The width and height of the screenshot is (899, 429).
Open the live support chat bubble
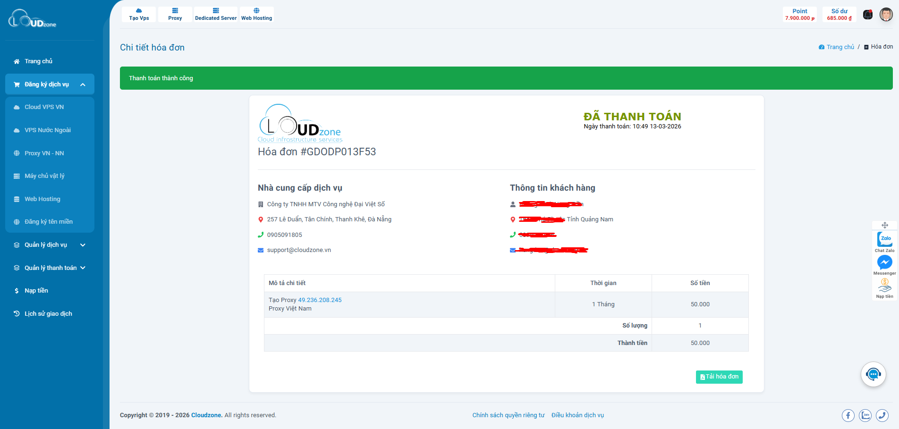click(873, 374)
